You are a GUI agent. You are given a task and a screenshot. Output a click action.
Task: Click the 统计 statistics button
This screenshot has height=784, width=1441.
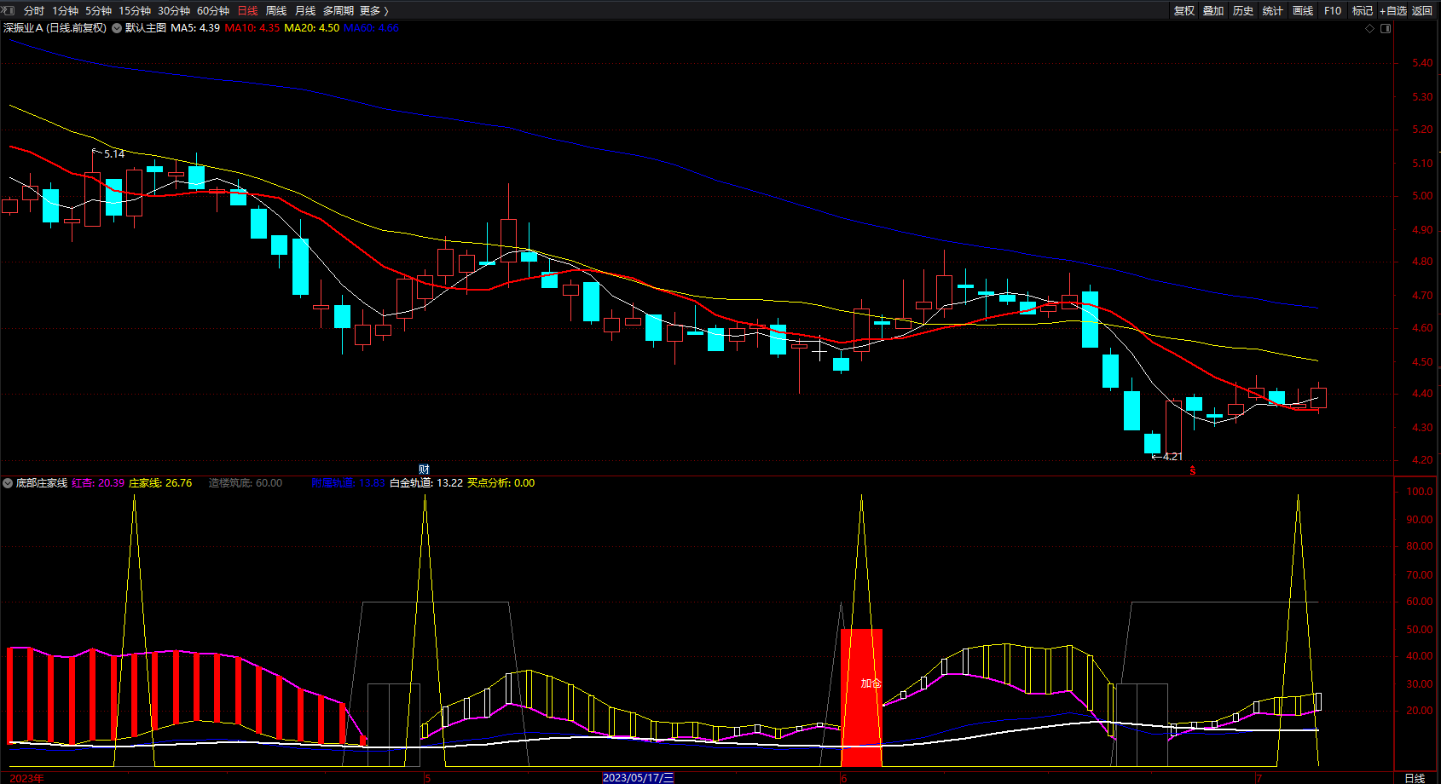[1273, 11]
